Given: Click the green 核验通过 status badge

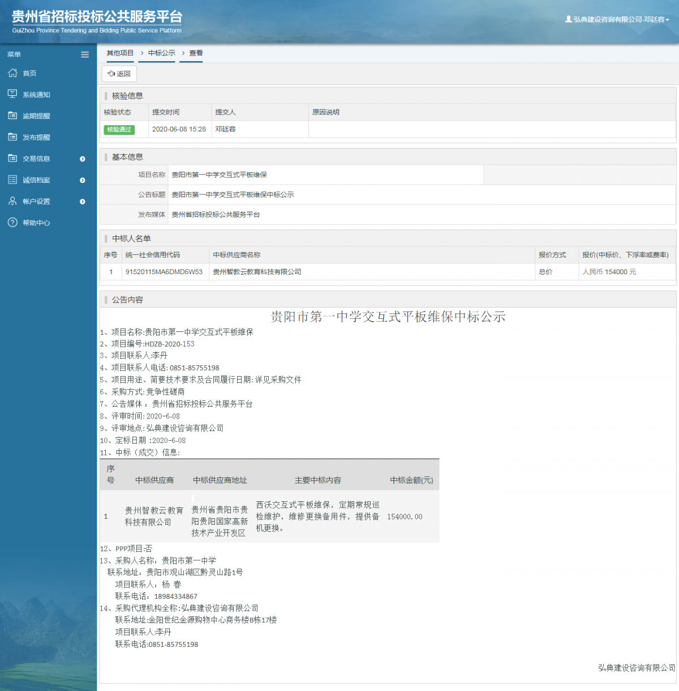Looking at the screenshot, I should (119, 130).
